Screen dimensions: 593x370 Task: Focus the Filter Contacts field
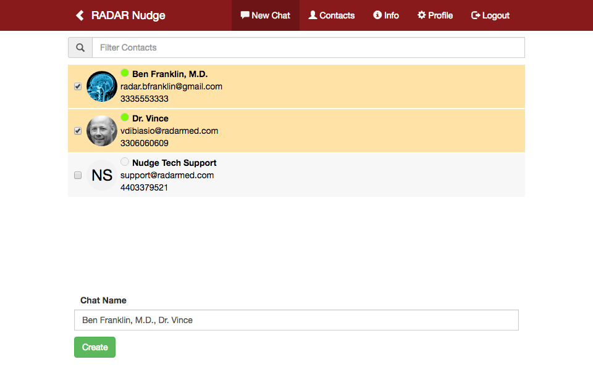click(308, 47)
